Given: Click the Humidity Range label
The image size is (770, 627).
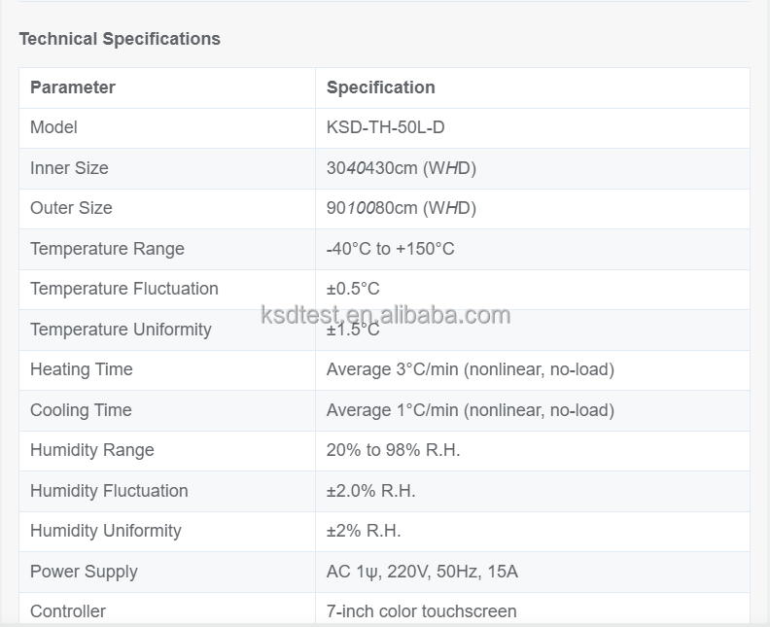Looking at the screenshot, I should click(x=91, y=450).
